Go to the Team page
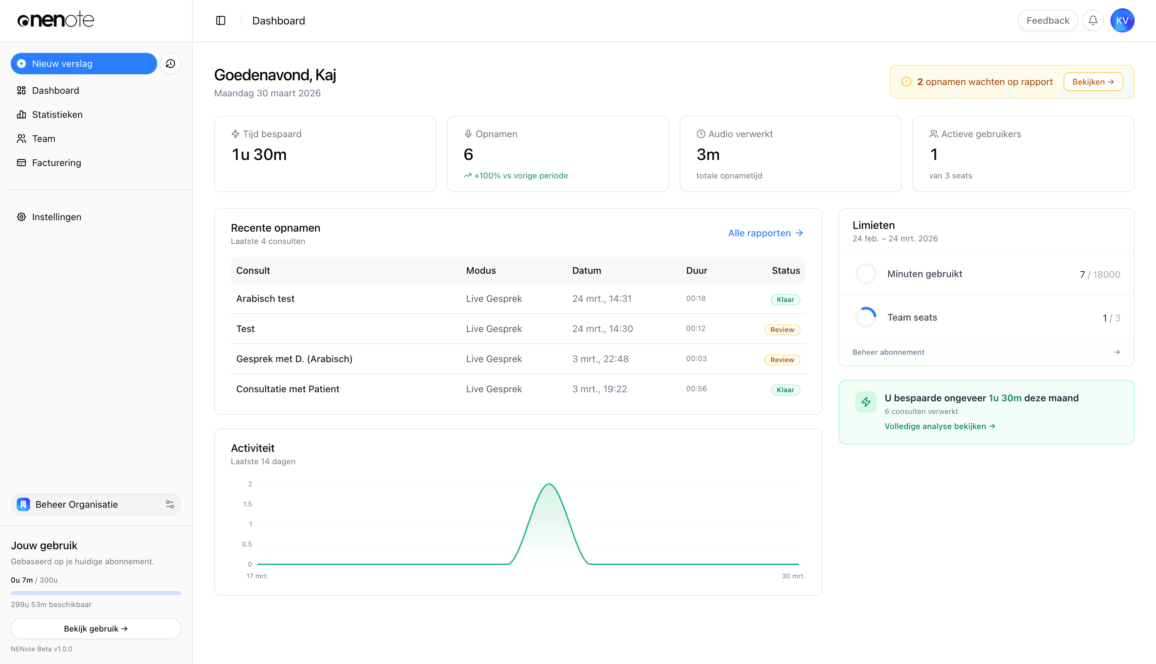This screenshot has height=664, width=1156. click(43, 139)
